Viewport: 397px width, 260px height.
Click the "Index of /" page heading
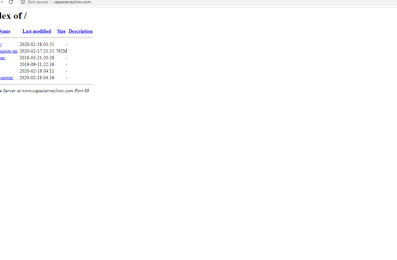click(13, 16)
